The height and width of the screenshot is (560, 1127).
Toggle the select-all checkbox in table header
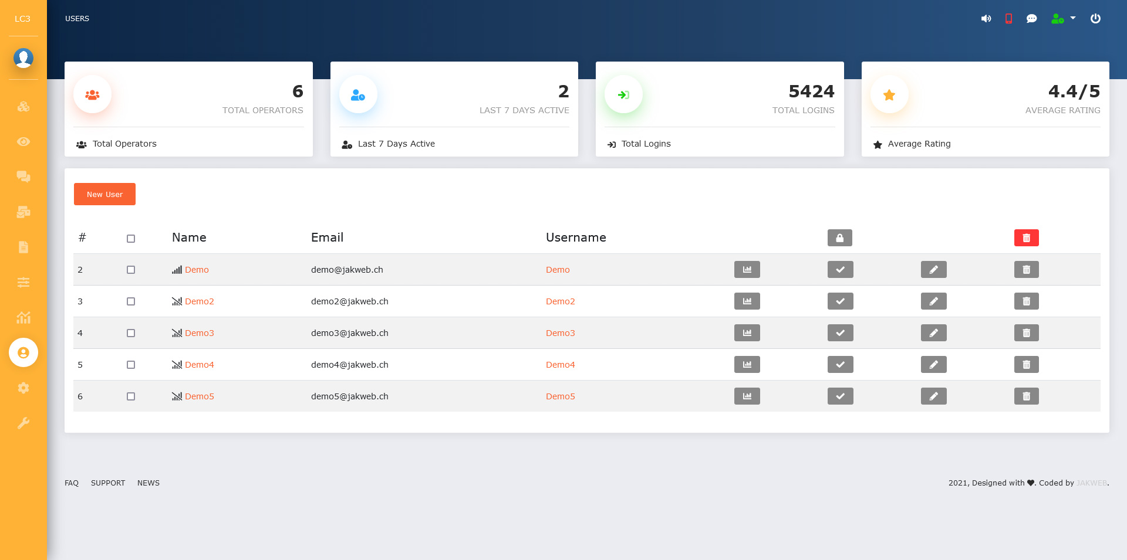[x=131, y=239]
